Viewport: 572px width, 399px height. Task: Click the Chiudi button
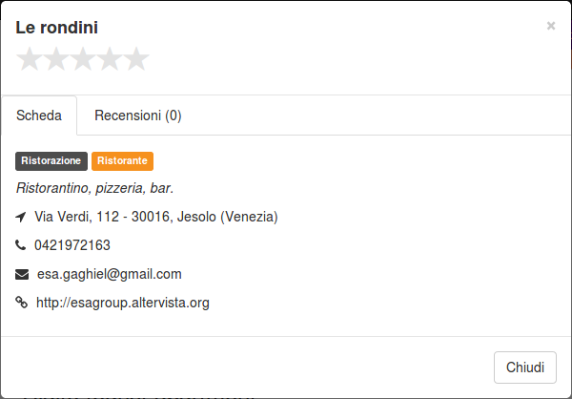point(525,367)
